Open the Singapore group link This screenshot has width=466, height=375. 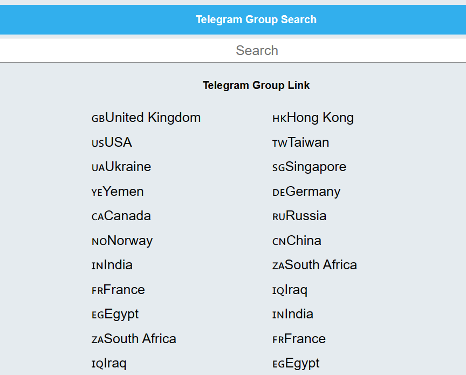[310, 167]
